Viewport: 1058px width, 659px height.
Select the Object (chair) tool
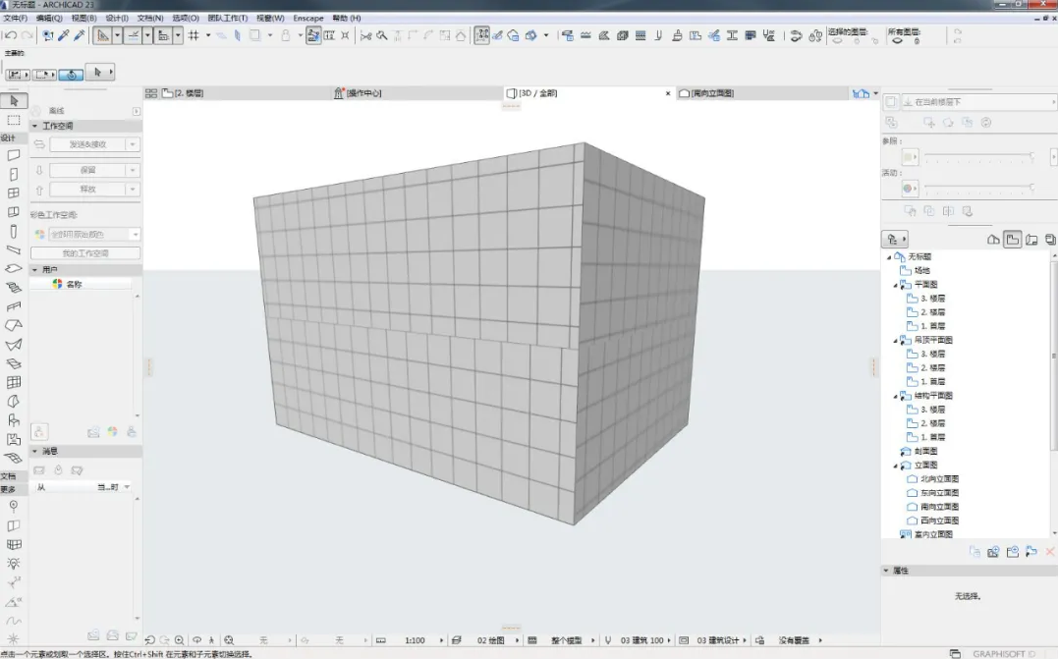[14, 420]
